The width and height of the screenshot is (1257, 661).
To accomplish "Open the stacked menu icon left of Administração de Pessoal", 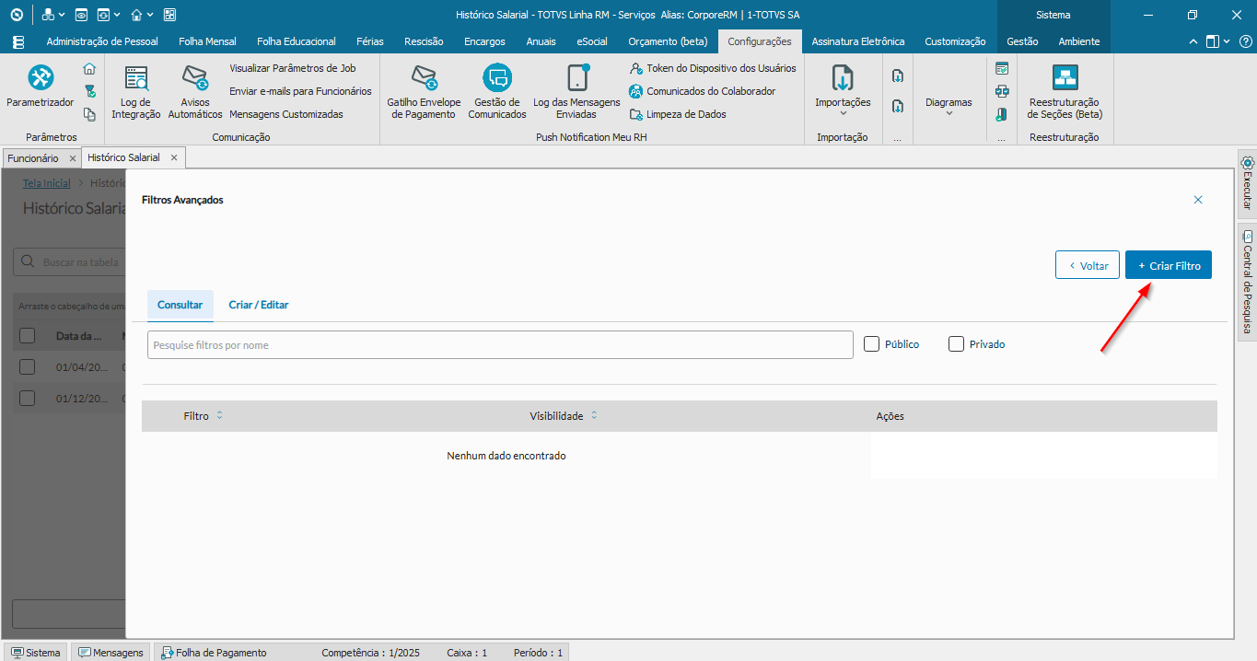I will (x=18, y=41).
